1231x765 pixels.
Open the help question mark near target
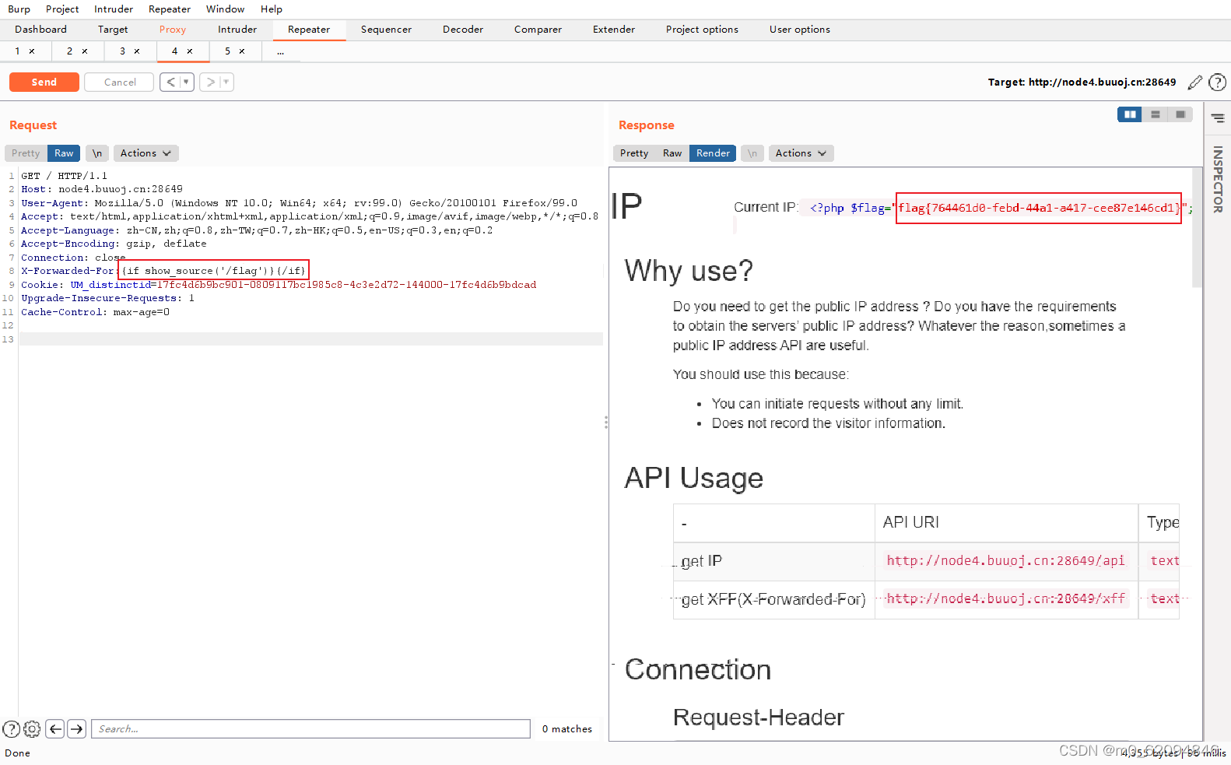point(1218,82)
